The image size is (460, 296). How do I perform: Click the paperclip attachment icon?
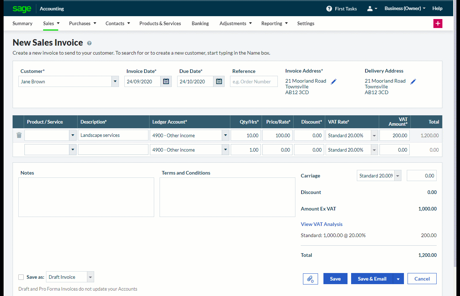coord(310,279)
